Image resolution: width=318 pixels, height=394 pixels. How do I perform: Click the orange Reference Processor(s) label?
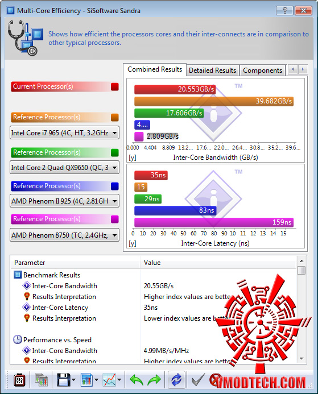coord(47,117)
